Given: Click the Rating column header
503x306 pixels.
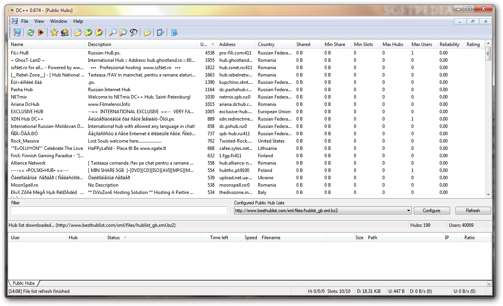Looking at the screenshot, I should (x=474, y=44).
